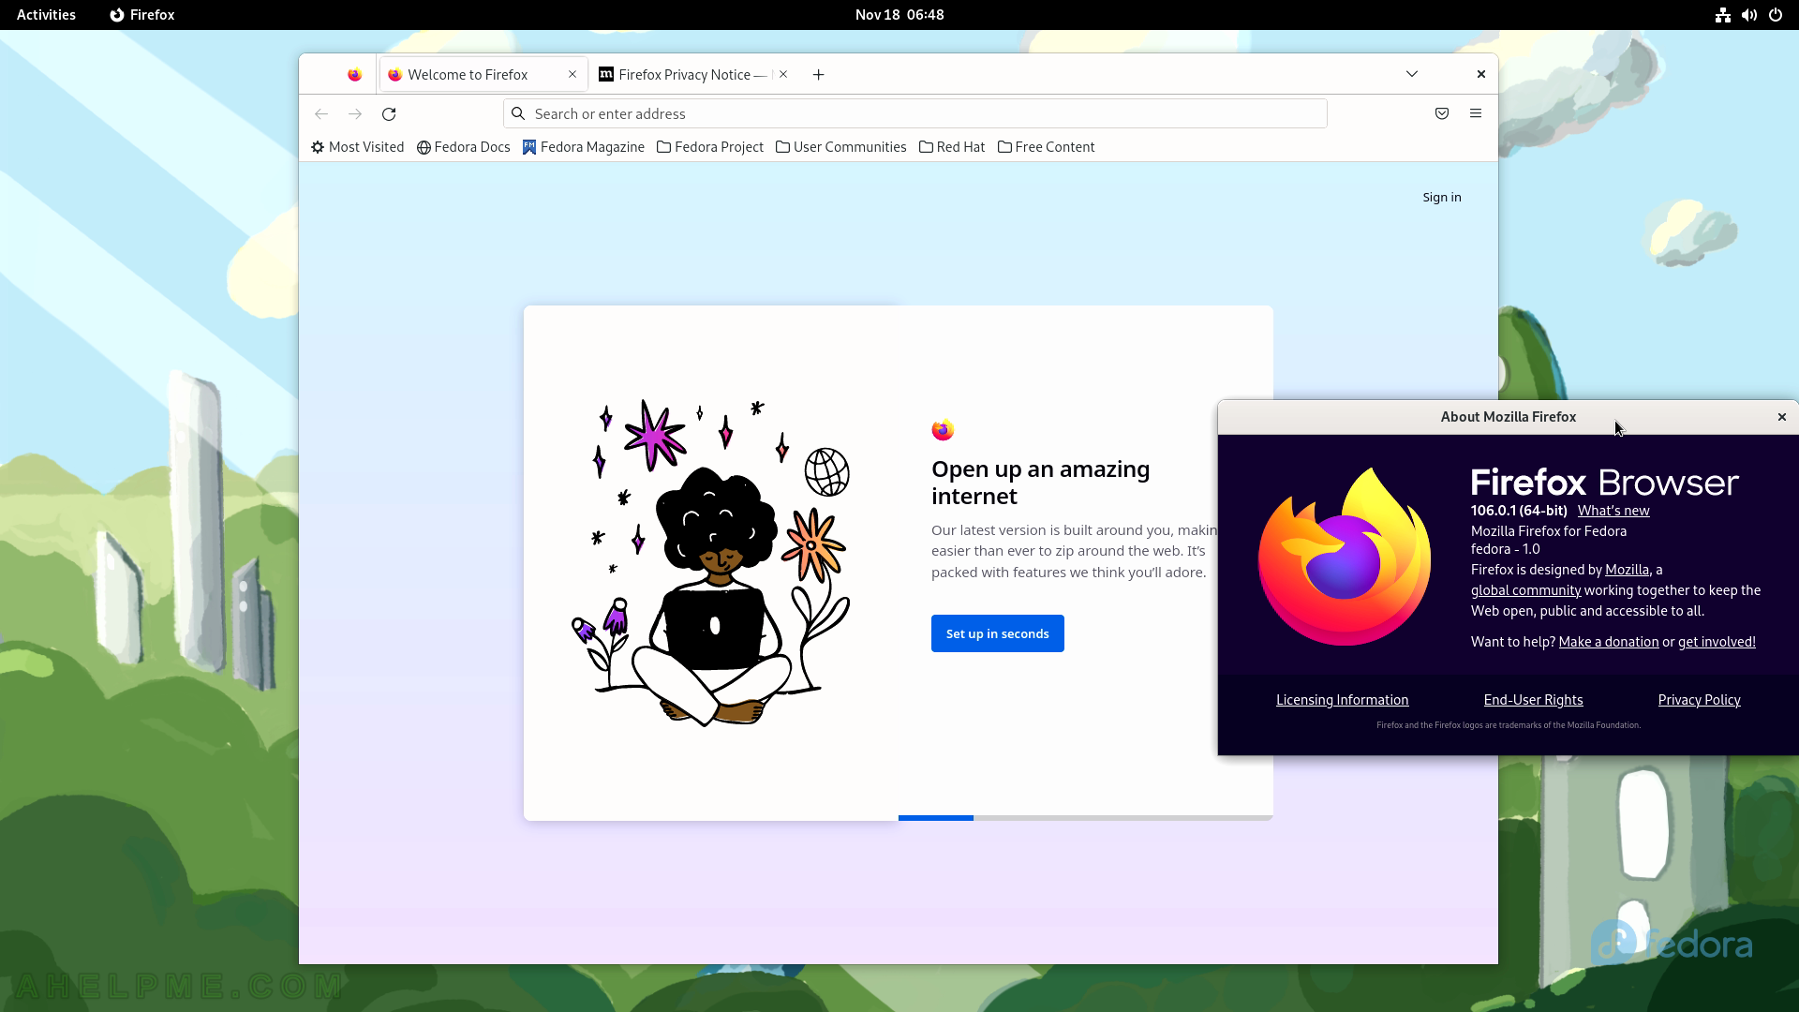The image size is (1799, 1012).
Task: Expand the Red Hat bookmark folder
Action: [952, 147]
